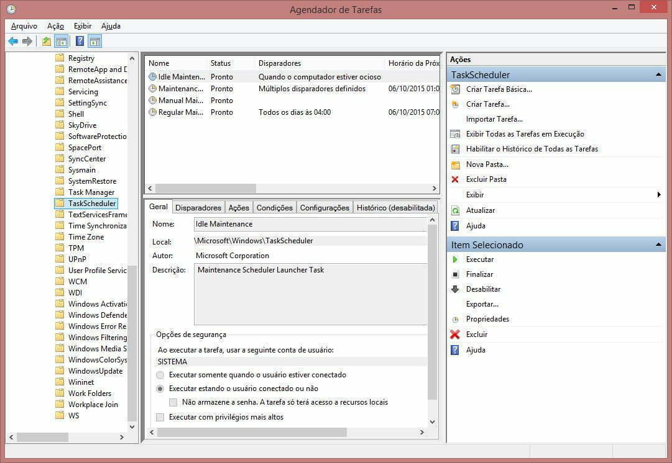Collapse the TaskScheduler actions section
This screenshot has width=672, height=463.
(658, 75)
